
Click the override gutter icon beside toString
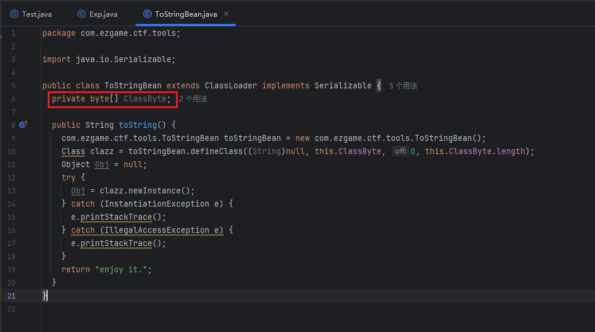pyautogui.click(x=23, y=125)
